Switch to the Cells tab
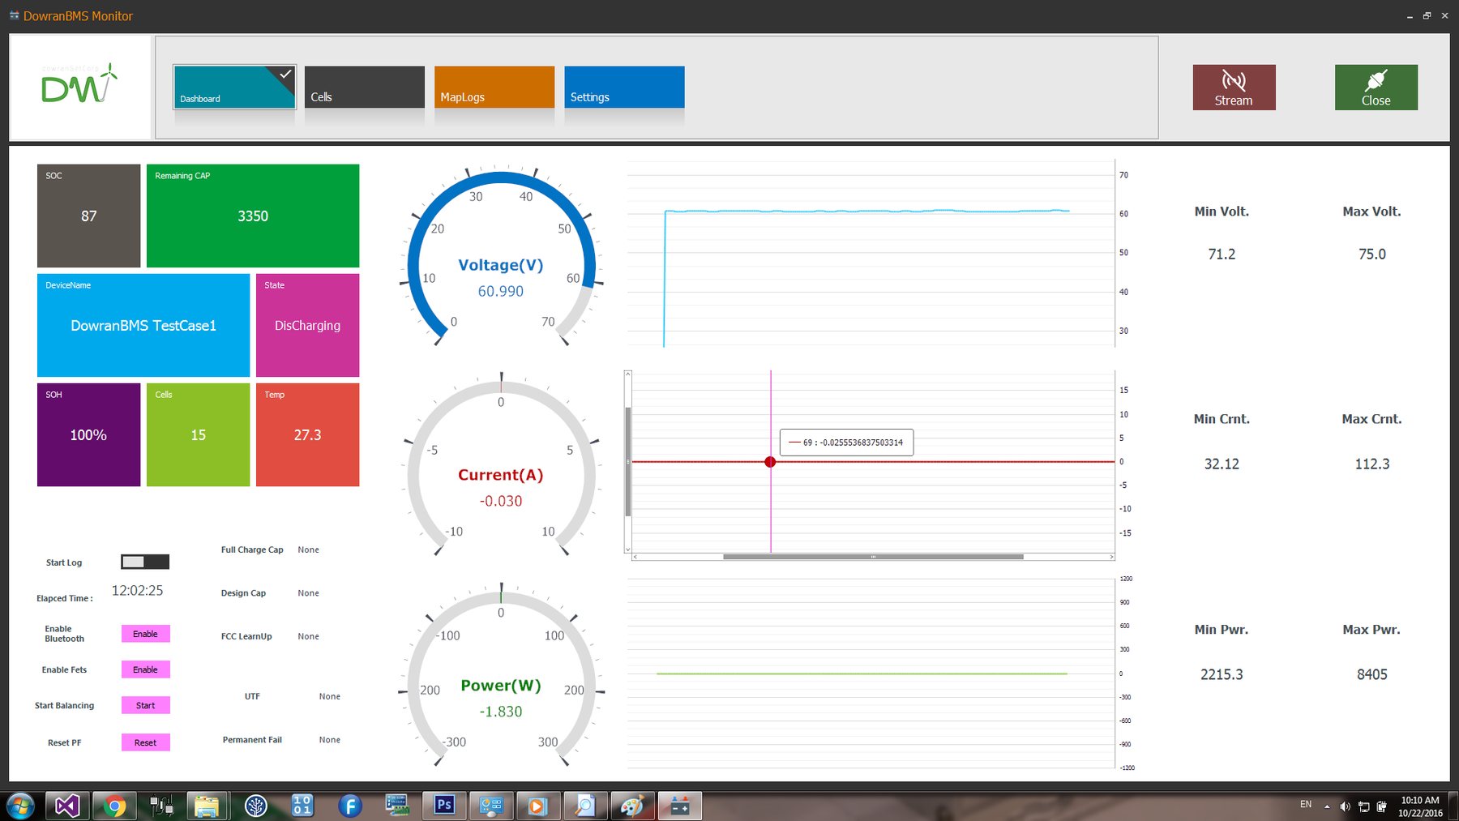This screenshot has height=821, width=1459. [x=363, y=87]
